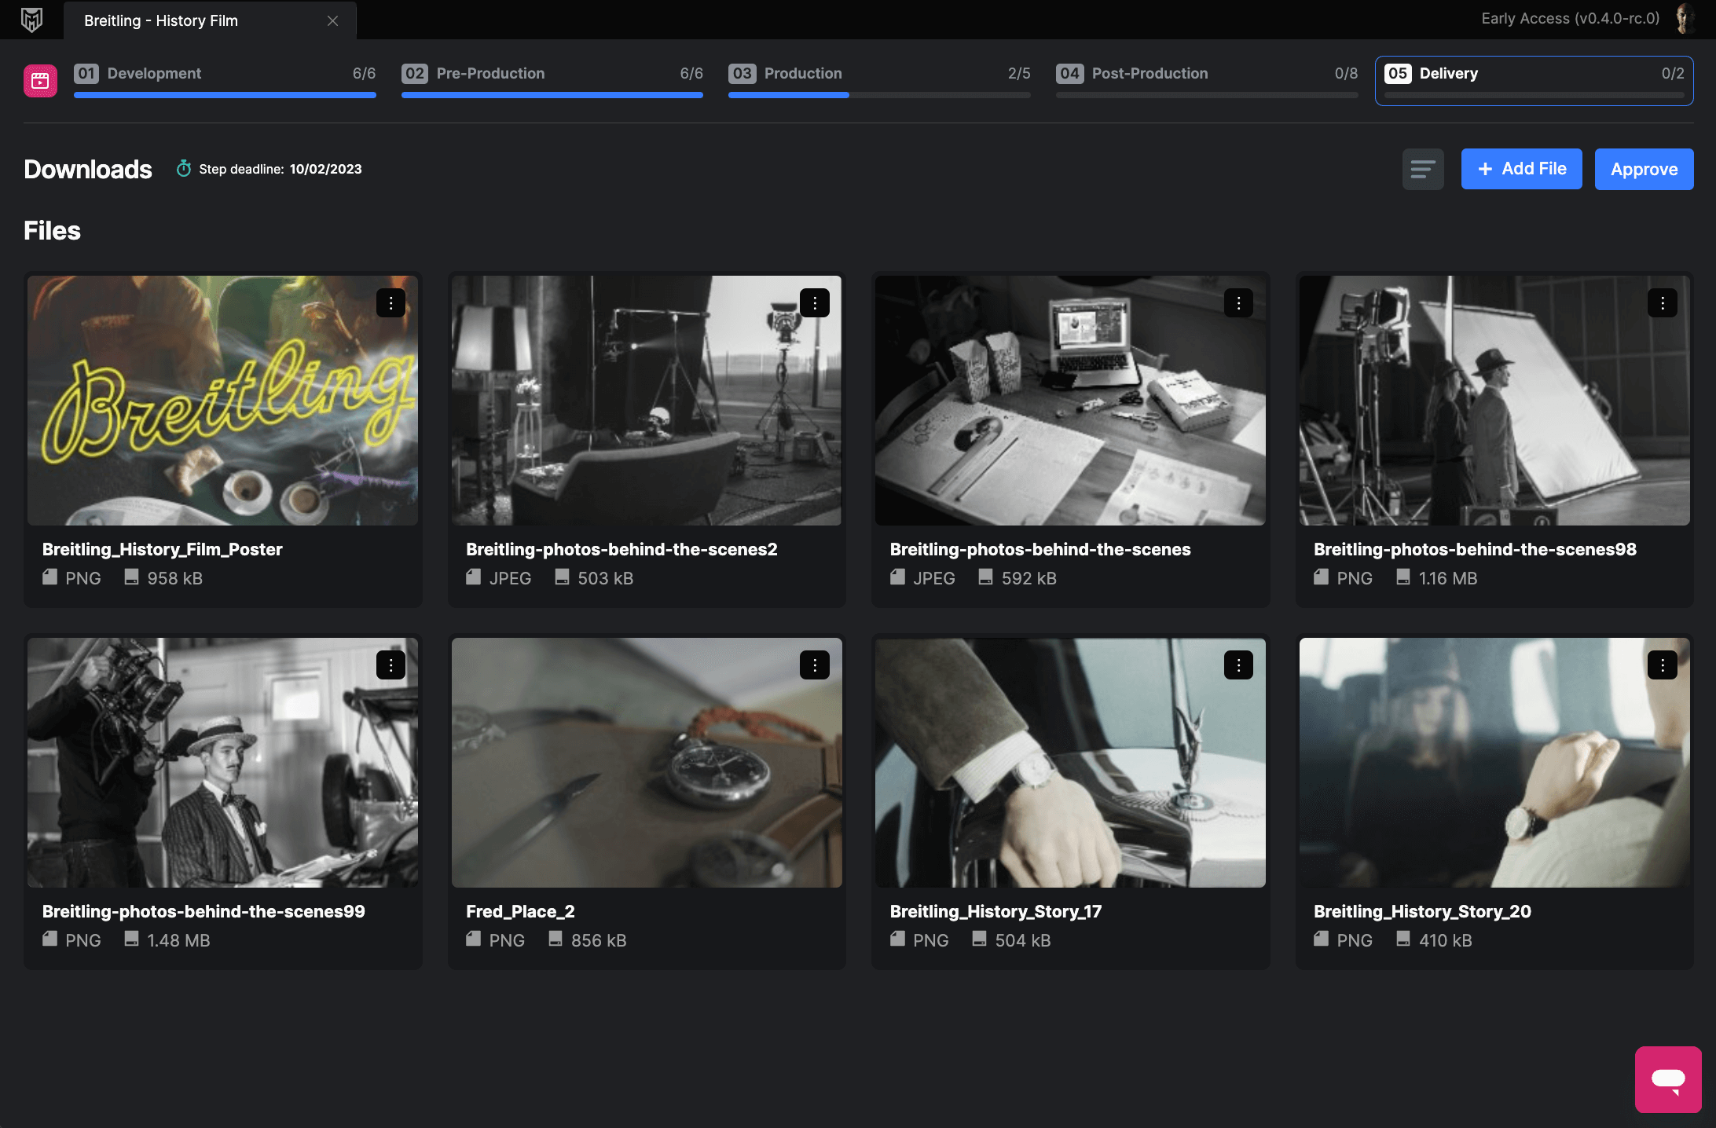Screen dimensions: 1716x1128
Task: Close the Breitling - History Film tab
Action: point(332,20)
